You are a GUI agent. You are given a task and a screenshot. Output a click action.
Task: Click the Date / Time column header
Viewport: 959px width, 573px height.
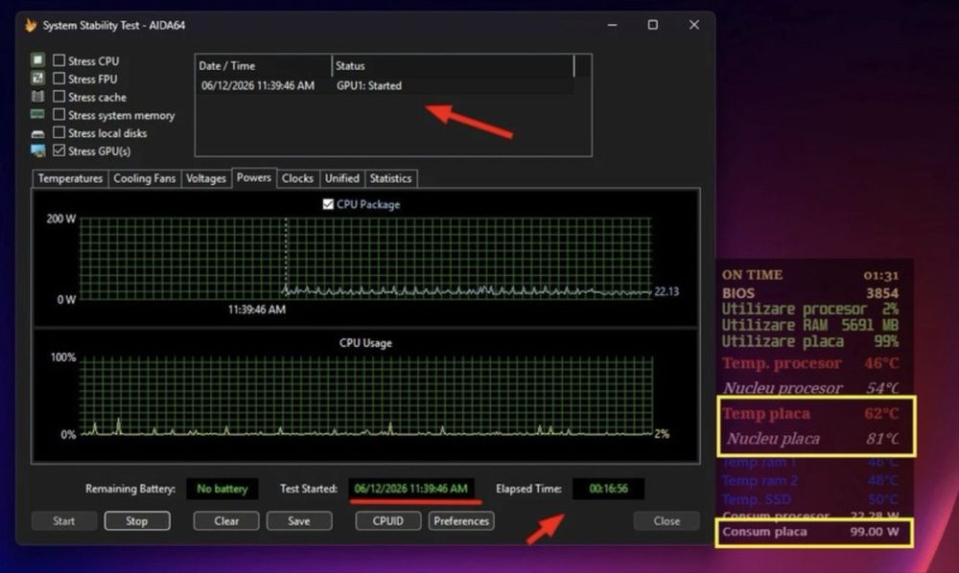click(264, 66)
